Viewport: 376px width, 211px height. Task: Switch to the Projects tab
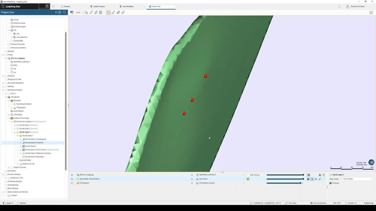pos(67,6)
